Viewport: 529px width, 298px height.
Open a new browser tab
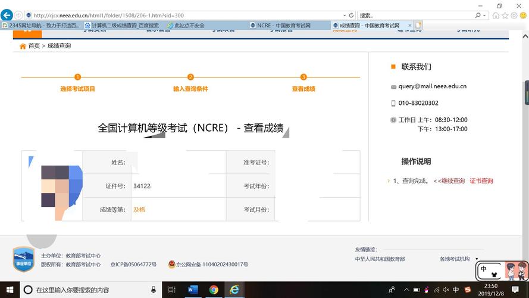pyautogui.click(x=418, y=26)
